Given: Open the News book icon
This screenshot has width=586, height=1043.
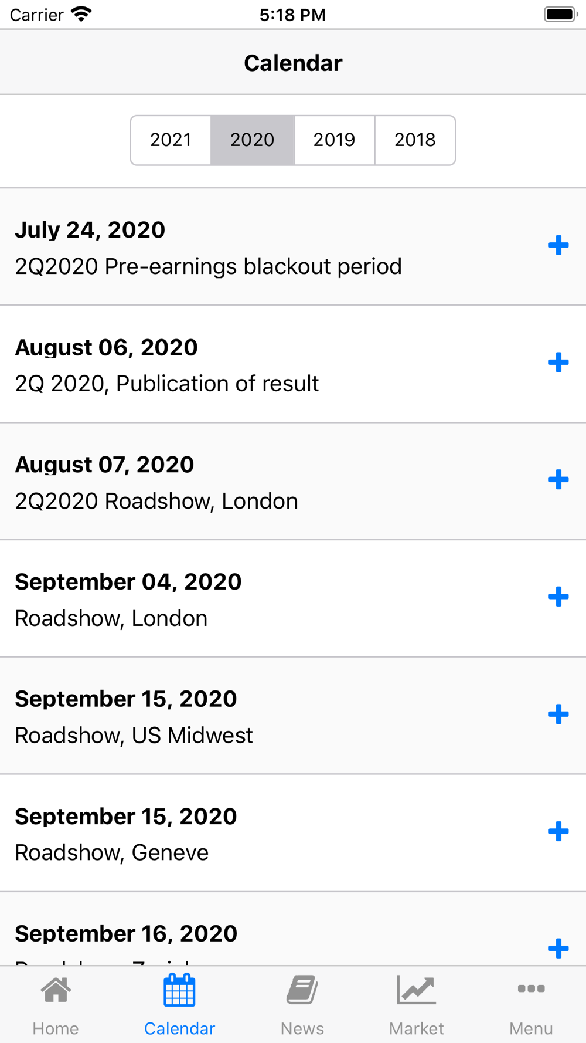Looking at the screenshot, I should point(302,991).
